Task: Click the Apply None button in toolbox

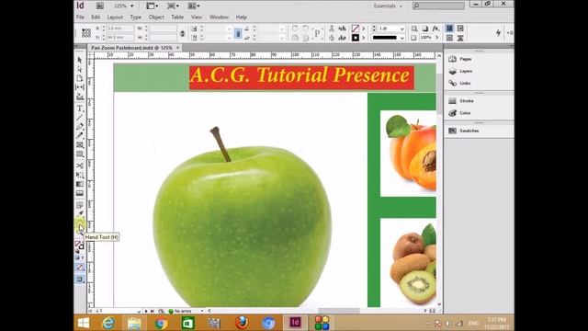Action: click(x=80, y=268)
